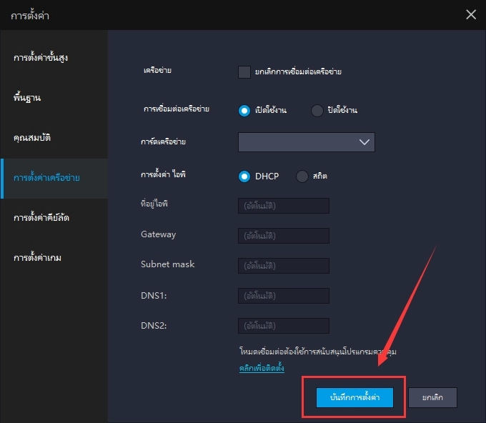Focus the Gateway input field
The width and height of the screenshot is (486, 423).
coord(284,236)
